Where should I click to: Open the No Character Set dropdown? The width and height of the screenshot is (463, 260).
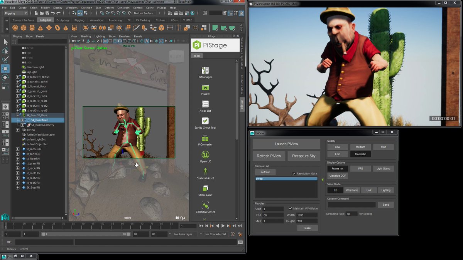(216, 234)
